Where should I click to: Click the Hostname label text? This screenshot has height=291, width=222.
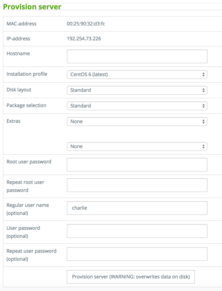[18, 54]
